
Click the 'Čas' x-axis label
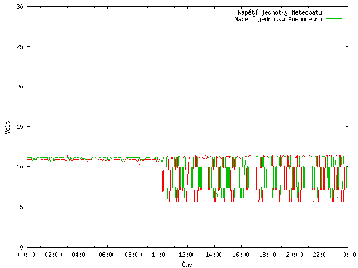pos(187,264)
